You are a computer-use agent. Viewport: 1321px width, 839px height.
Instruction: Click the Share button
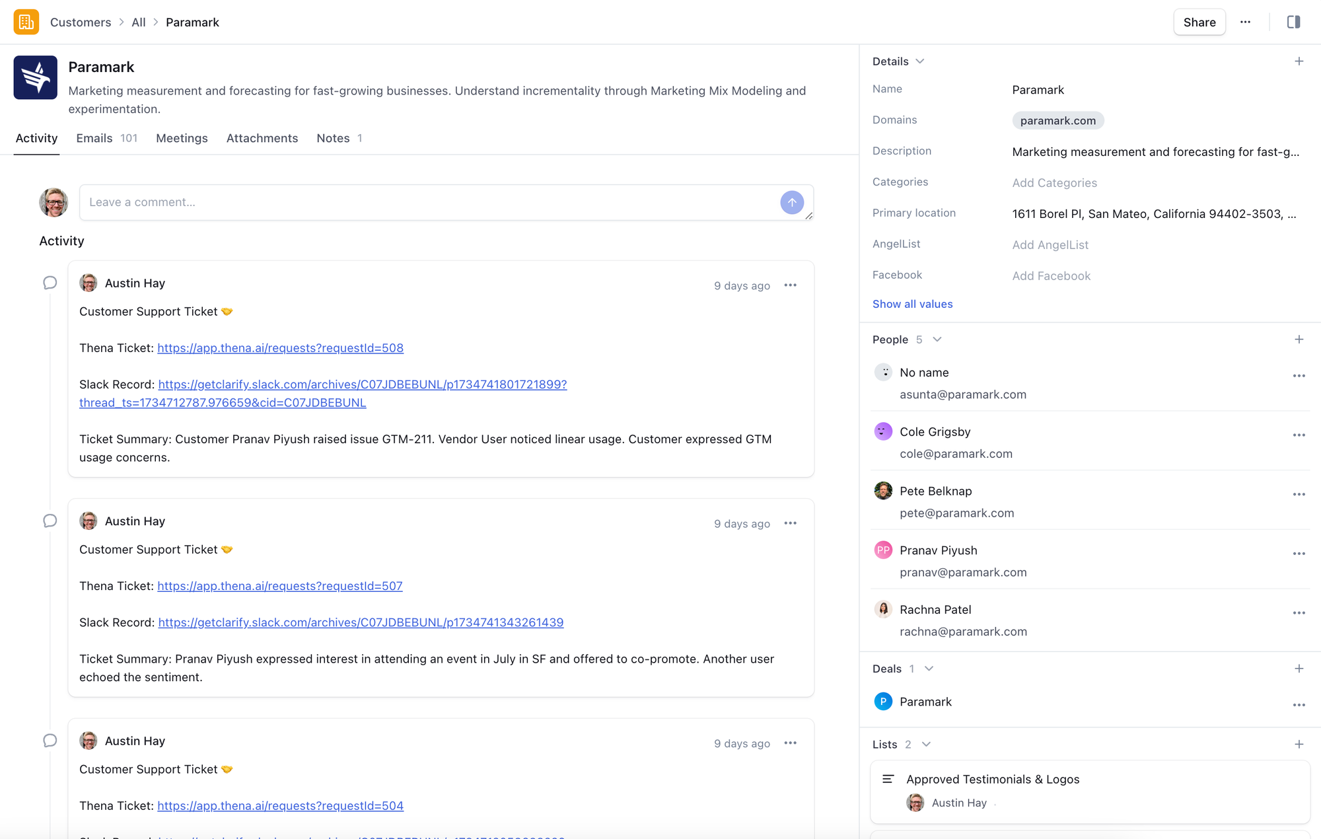point(1199,22)
